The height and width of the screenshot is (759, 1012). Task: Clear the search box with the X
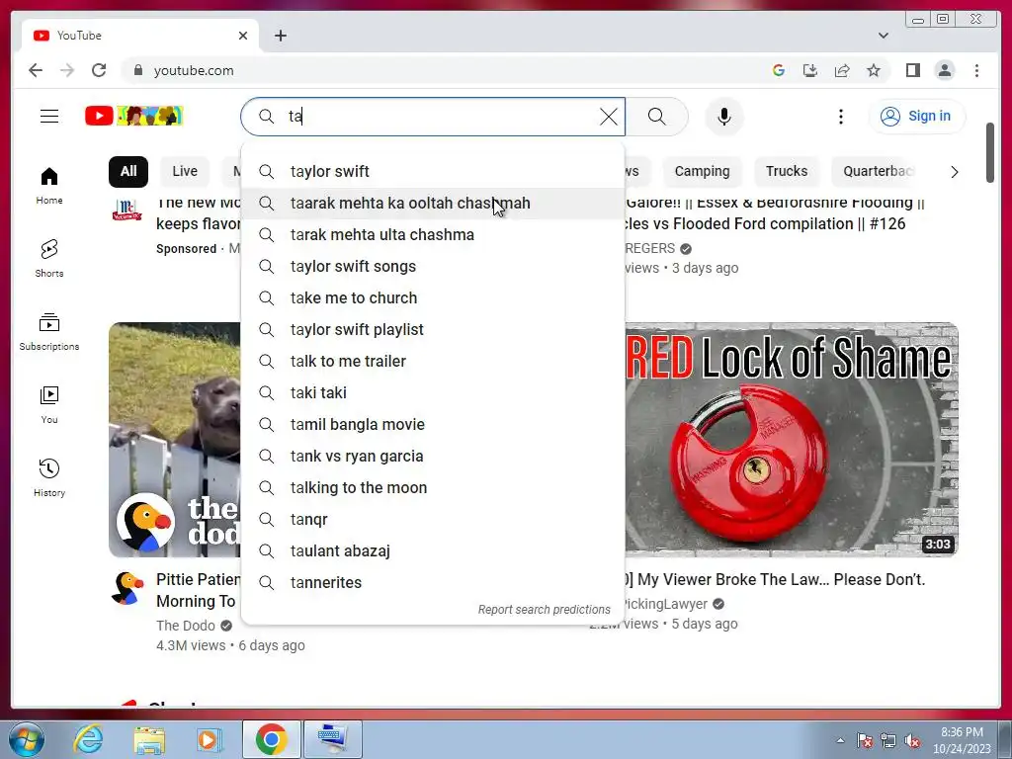608,117
